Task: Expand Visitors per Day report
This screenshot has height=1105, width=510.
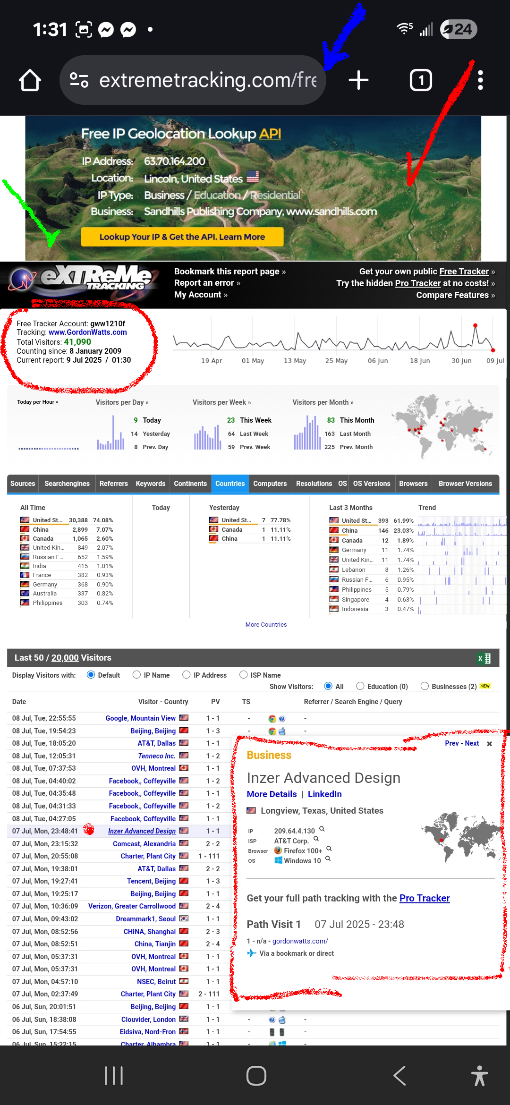Action: [122, 402]
